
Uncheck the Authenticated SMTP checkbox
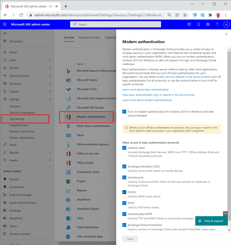point(124,214)
